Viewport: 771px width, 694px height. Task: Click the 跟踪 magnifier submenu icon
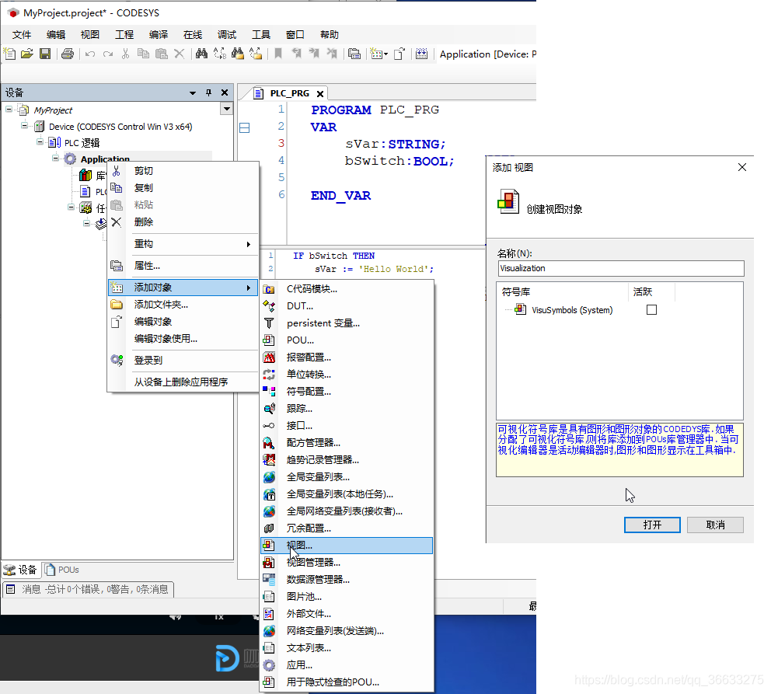coord(269,409)
